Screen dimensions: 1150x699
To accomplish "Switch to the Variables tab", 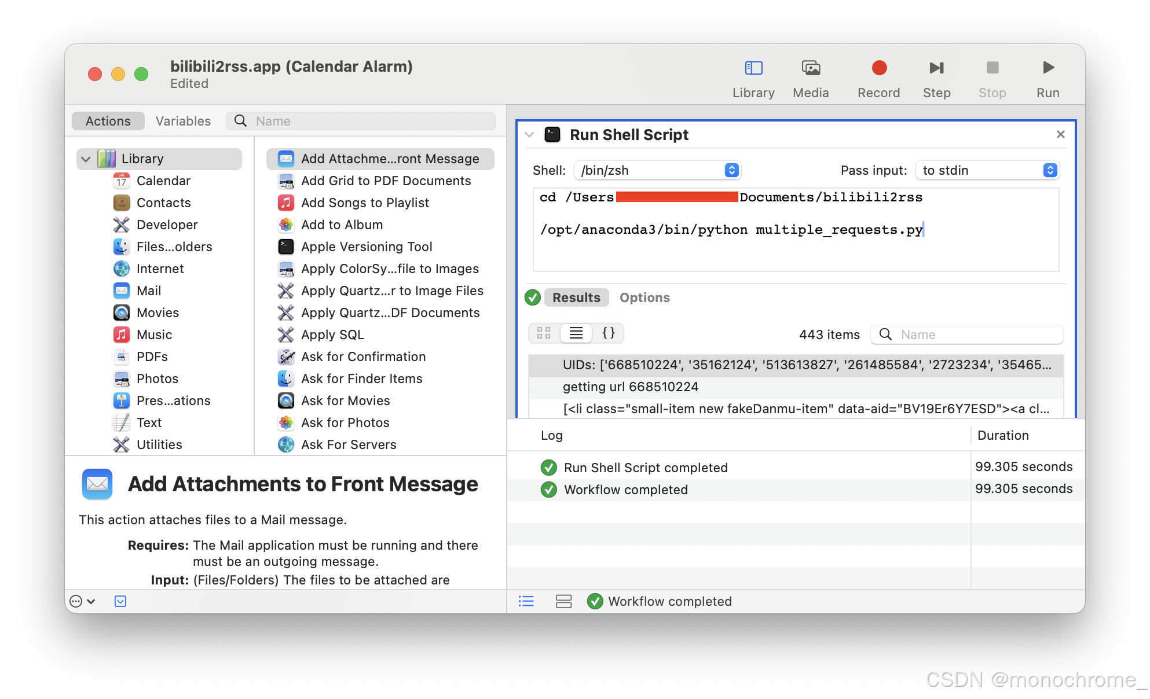I will click(183, 121).
